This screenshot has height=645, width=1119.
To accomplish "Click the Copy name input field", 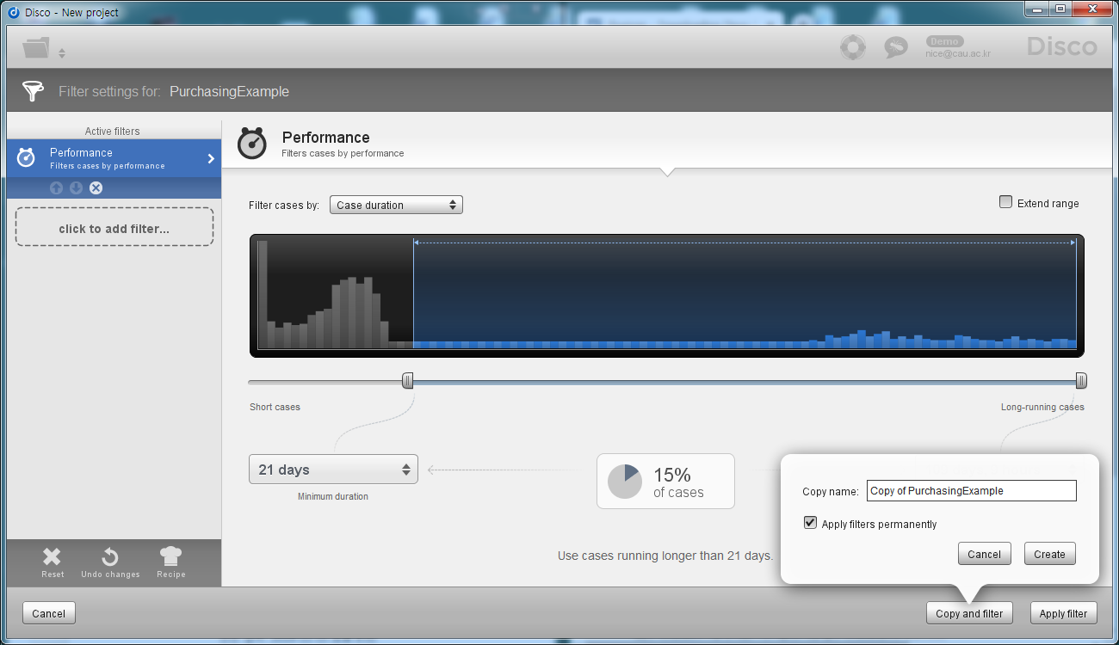I will [x=971, y=490].
